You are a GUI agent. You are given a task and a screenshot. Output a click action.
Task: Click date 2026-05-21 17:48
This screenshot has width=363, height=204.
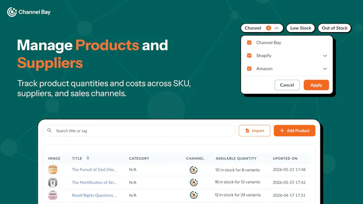click(289, 170)
